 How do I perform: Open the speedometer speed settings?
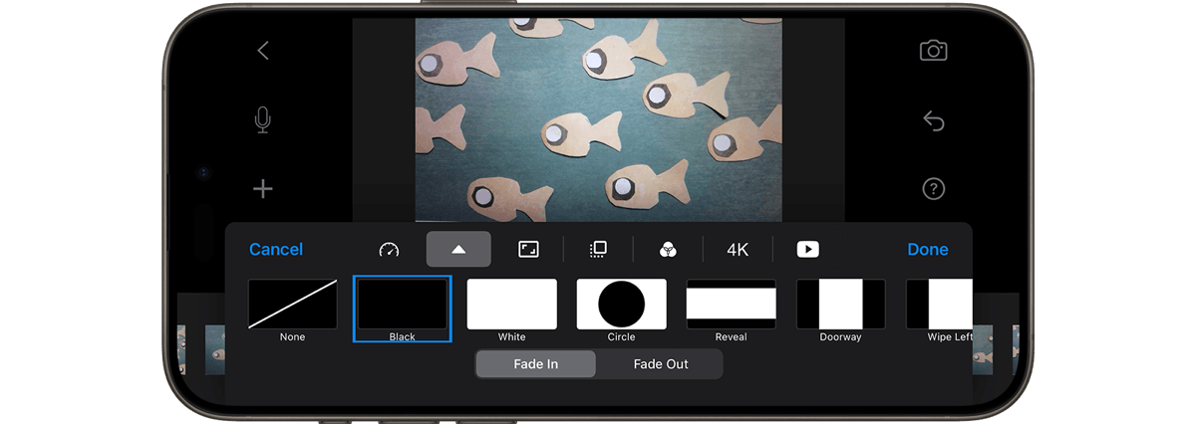pyautogui.click(x=389, y=250)
